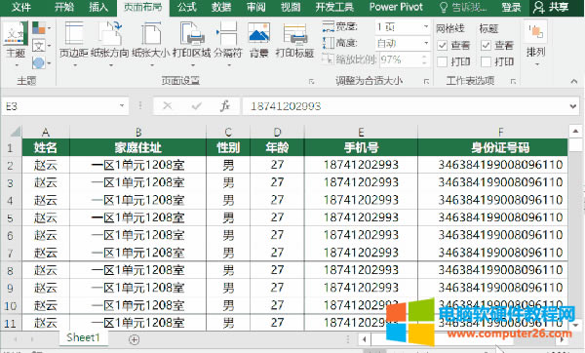Open the 主题 themes gallery
This screenshot has height=353, width=585.
click(16, 44)
